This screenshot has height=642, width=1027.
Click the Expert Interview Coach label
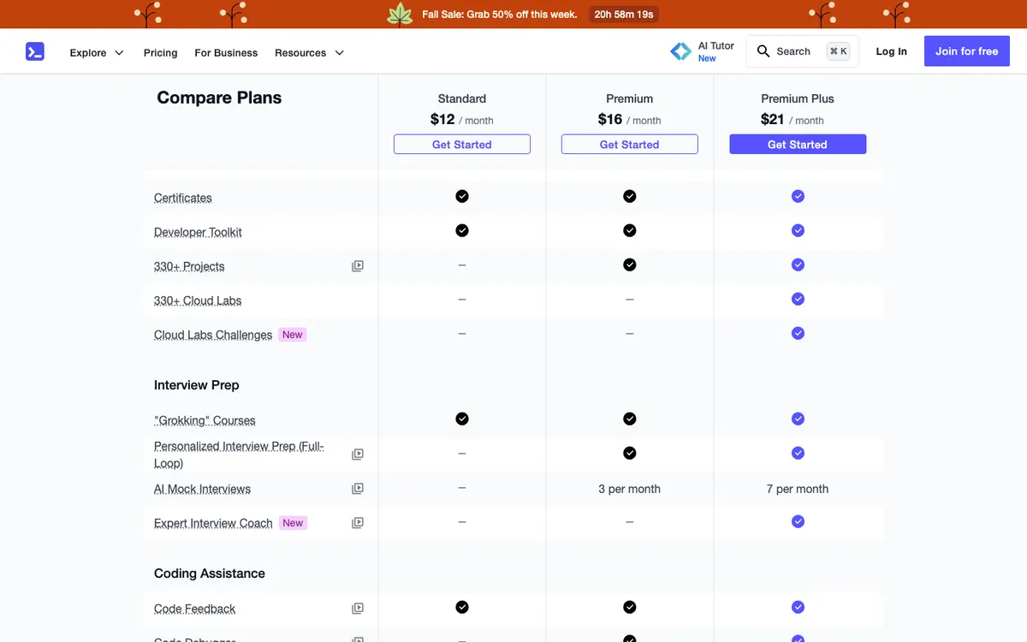tap(213, 523)
